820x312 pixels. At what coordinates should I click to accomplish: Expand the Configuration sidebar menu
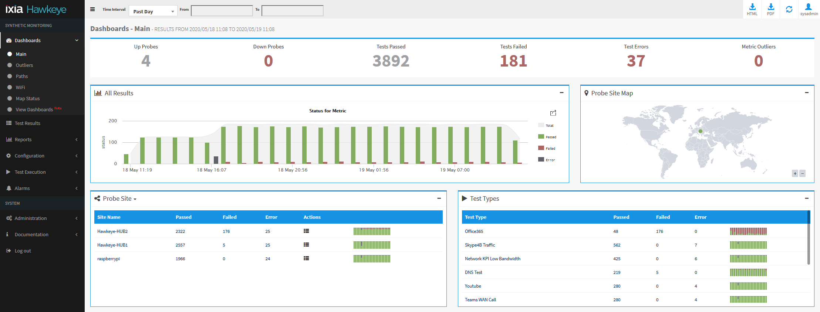pos(42,156)
